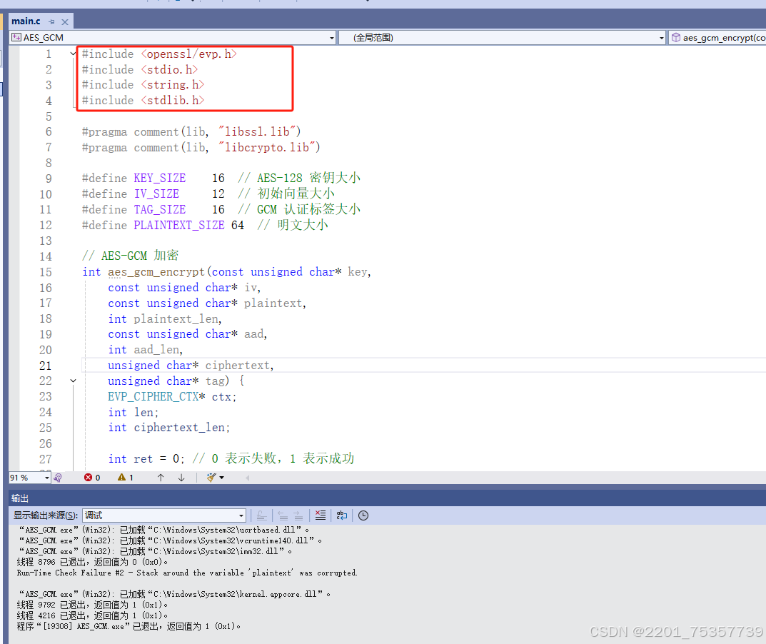The height and width of the screenshot is (644, 766).
Task: Toggle word wrap in the Output window
Action: tap(341, 515)
